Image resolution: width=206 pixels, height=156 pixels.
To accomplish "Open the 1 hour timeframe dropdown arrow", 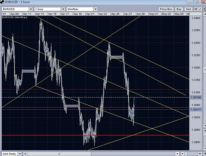I will (x=63, y=9).
